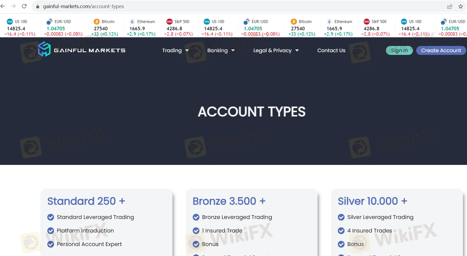Open the Contact Us page
Viewport: 467px width, 256px height.
pos(331,51)
